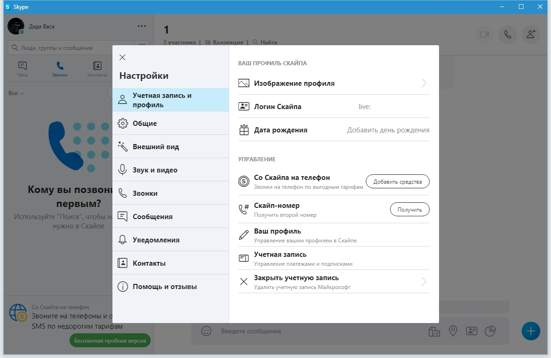This screenshot has width=551, height=358.
Task: Click 'Добавить день рождения' link
Action: [388, 130]
